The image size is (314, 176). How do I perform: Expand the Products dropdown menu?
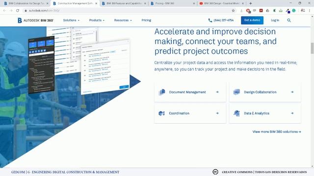[x=97, y=21]
